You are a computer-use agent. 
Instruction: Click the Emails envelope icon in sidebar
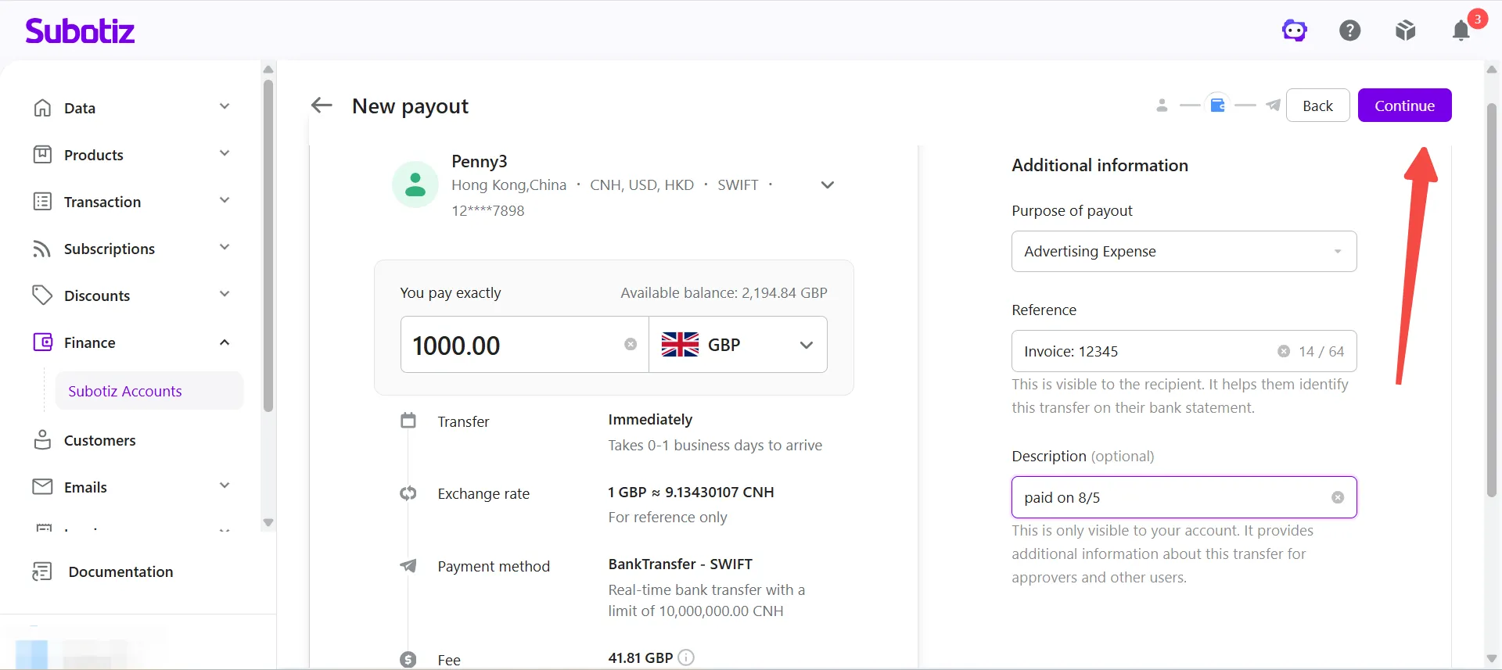pos(42,487)
